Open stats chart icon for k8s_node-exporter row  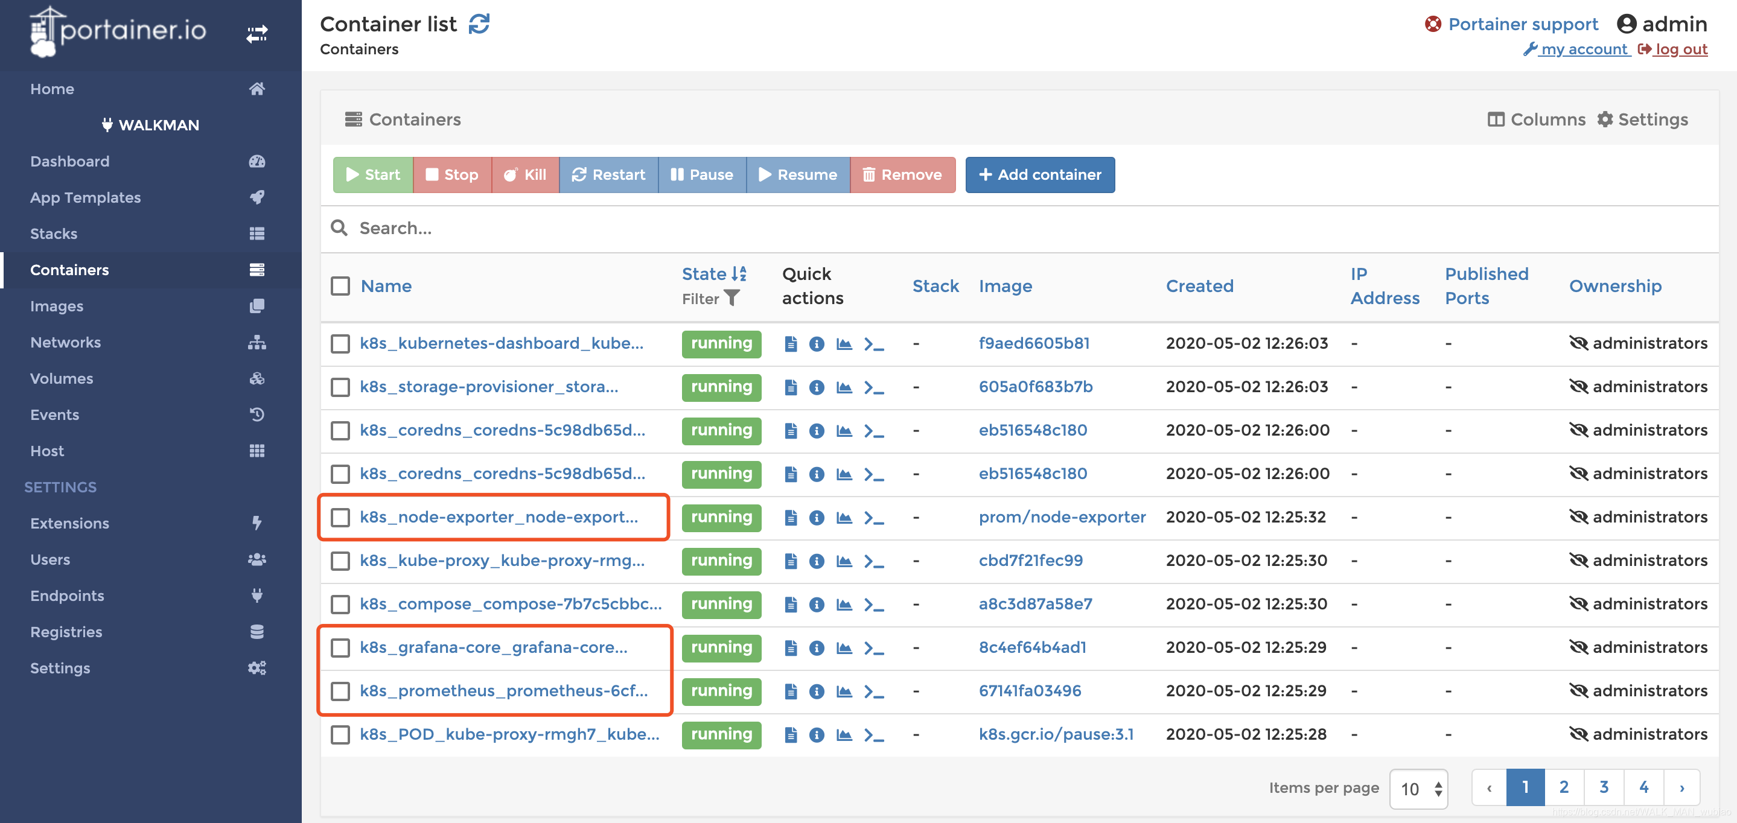(x=844, y=517)
